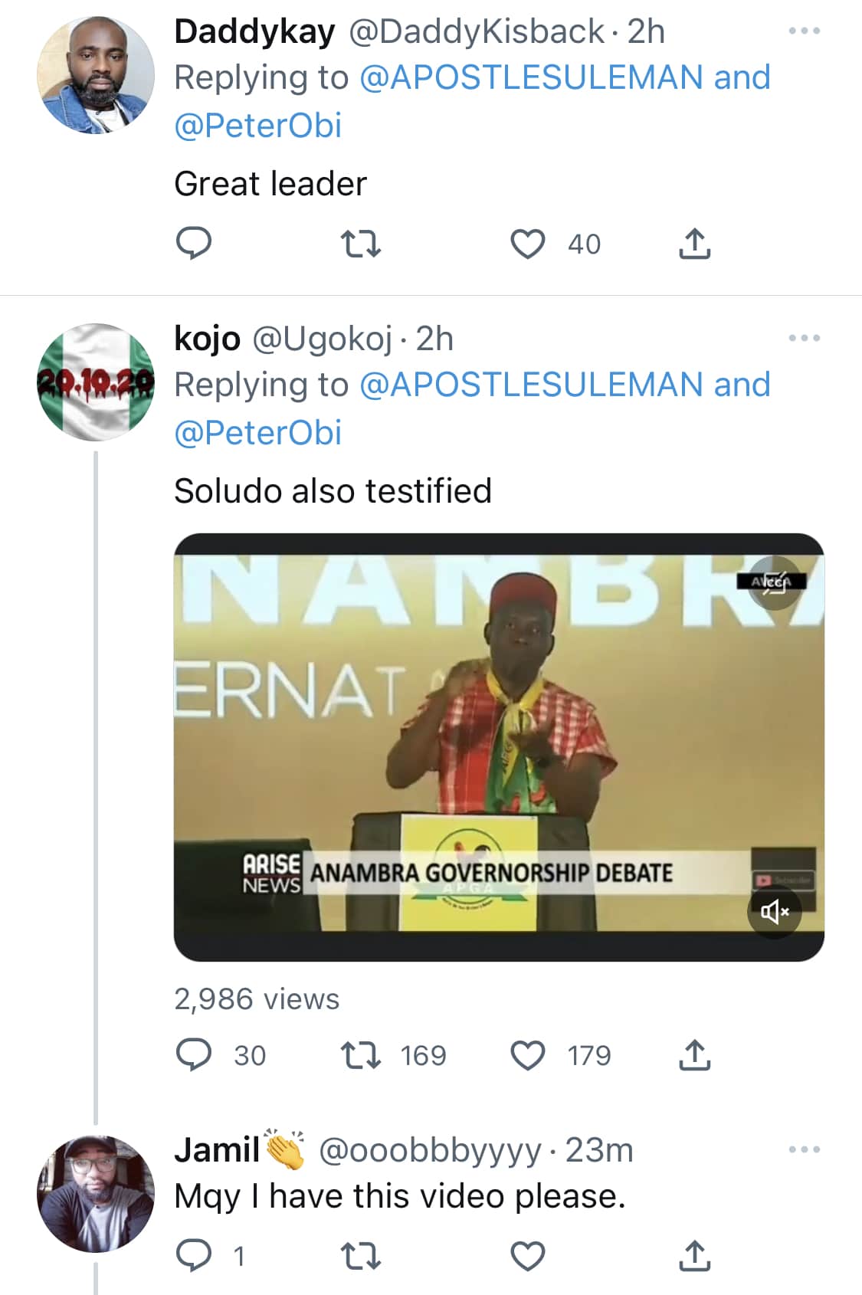862x1295 pixels.
Task: Open more options menu on kojo's tweet
Action: click(805, 338)
